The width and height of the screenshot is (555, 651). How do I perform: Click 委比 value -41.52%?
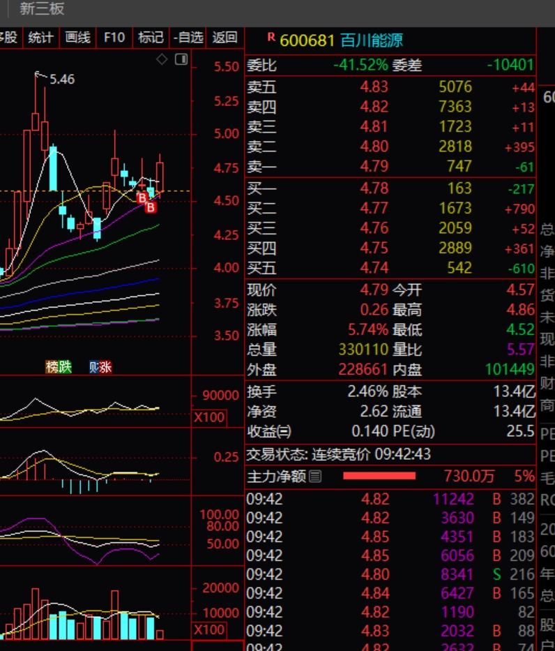(x=360, y=65)
